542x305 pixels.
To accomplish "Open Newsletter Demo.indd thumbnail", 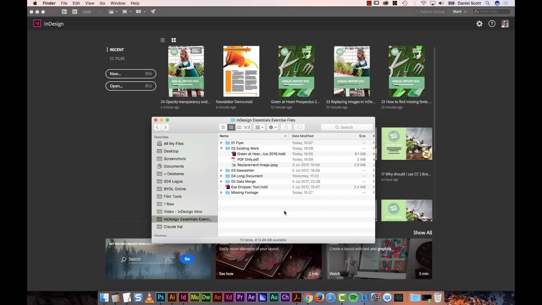I will coord(241,71).
